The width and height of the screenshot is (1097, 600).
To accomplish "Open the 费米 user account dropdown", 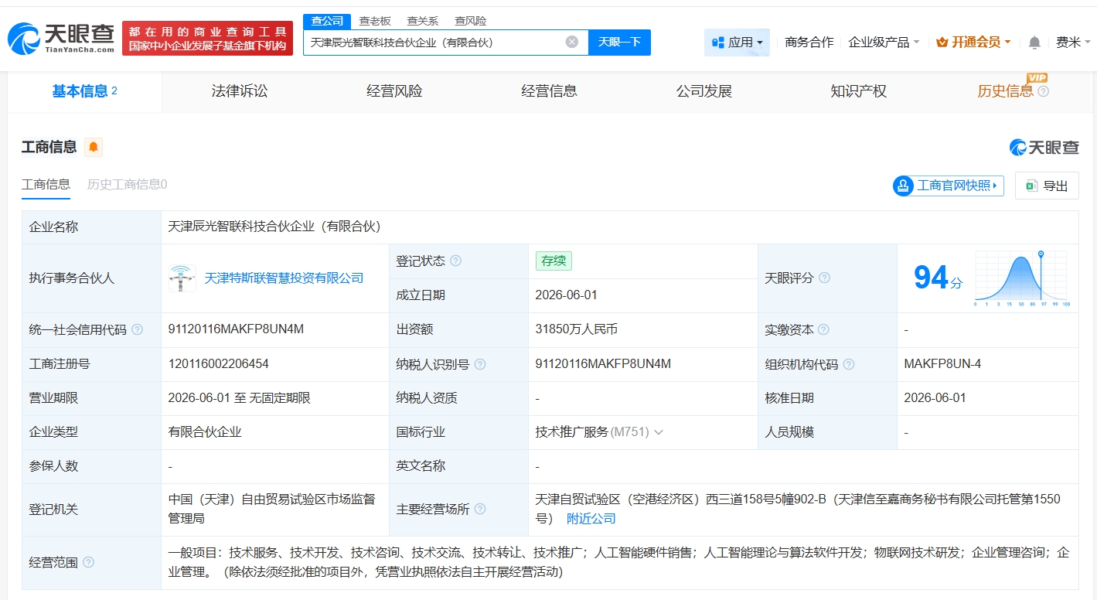I will (x=1072, y=43).
